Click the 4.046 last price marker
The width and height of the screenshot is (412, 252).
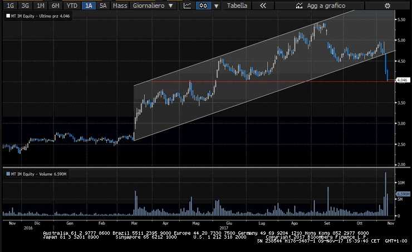tap(403, 80)
